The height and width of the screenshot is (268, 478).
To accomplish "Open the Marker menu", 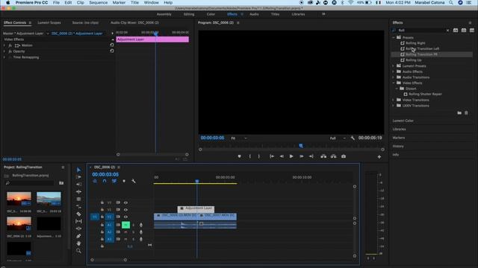I will pos(119,2).
